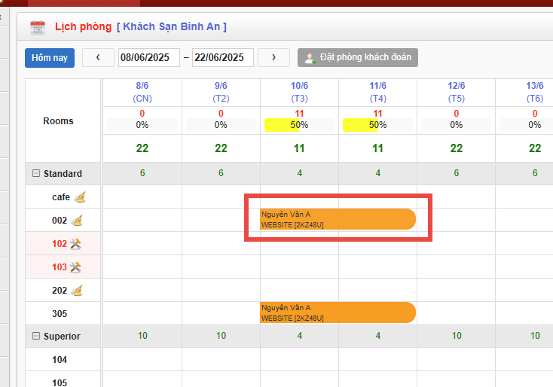Click the Standard group name
This screenshot has height=387, width=553.
pyautogui.click(x=63, y=174)
